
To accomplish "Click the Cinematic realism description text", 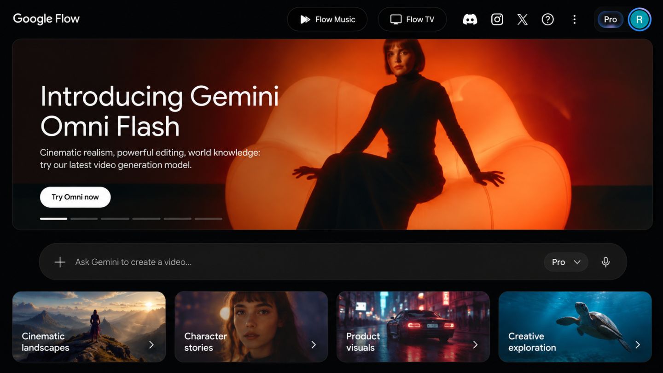I will [x=150, y=158].
